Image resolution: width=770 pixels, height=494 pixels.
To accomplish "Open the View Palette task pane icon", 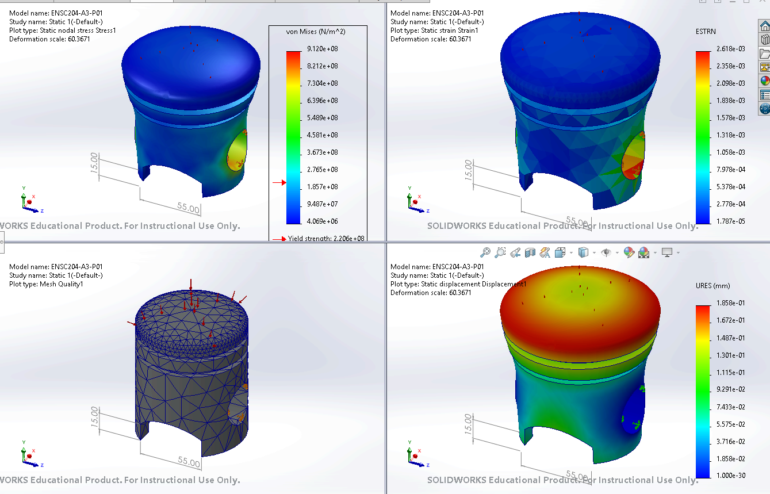I will pos(764,67).
